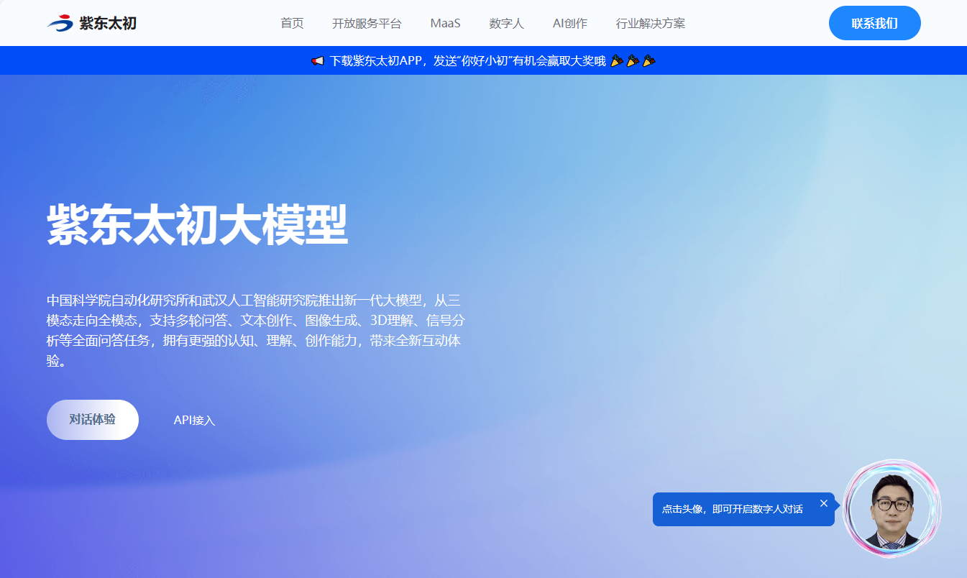Click the first party popper emoji in banner

[617, 61]
